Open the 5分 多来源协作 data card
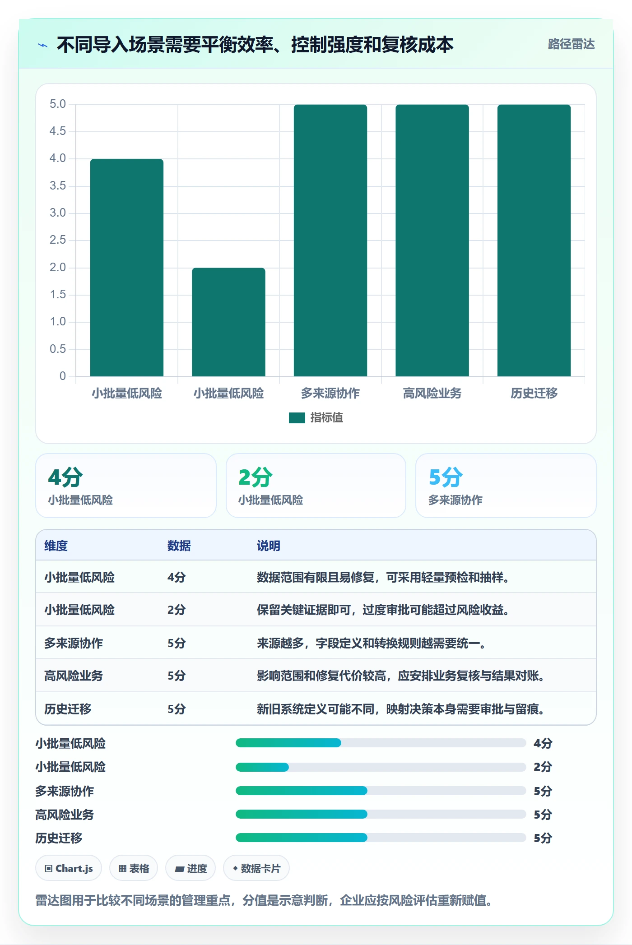The image size is (632, 945). [506, 486]
